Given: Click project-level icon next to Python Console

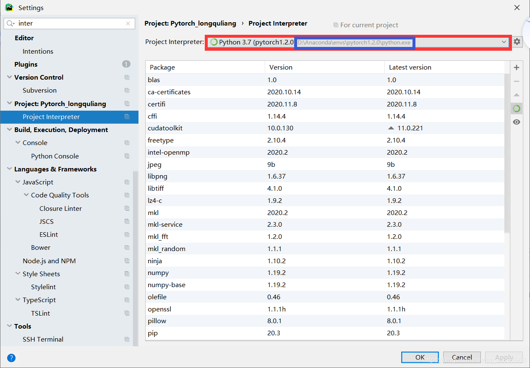Looking at the screenshot, I should coord(127,156).
